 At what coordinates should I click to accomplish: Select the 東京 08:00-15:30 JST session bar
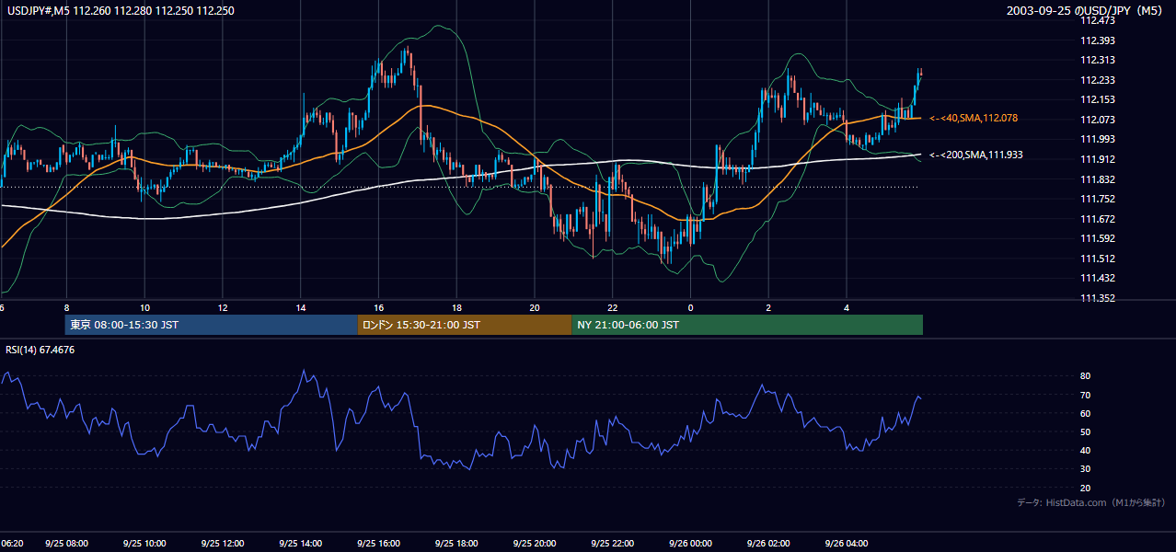coord(212,325)
